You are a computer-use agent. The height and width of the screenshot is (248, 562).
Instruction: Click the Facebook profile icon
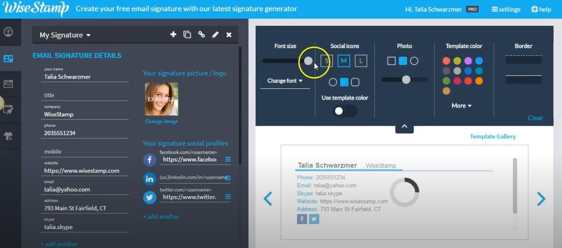coord(150,160)
